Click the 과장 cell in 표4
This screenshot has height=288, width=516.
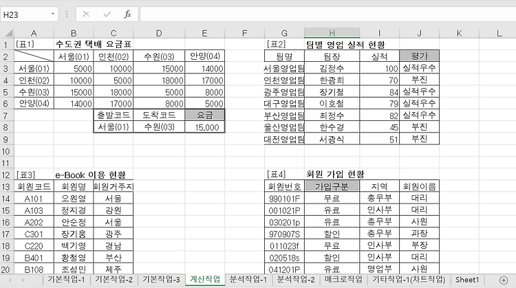[x=419, y=234]
